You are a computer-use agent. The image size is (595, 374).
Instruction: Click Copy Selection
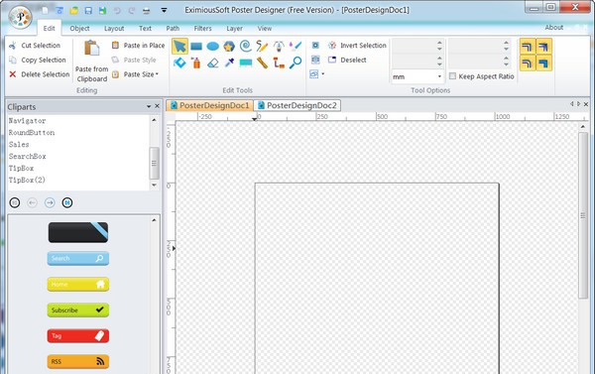click(38, 60)
